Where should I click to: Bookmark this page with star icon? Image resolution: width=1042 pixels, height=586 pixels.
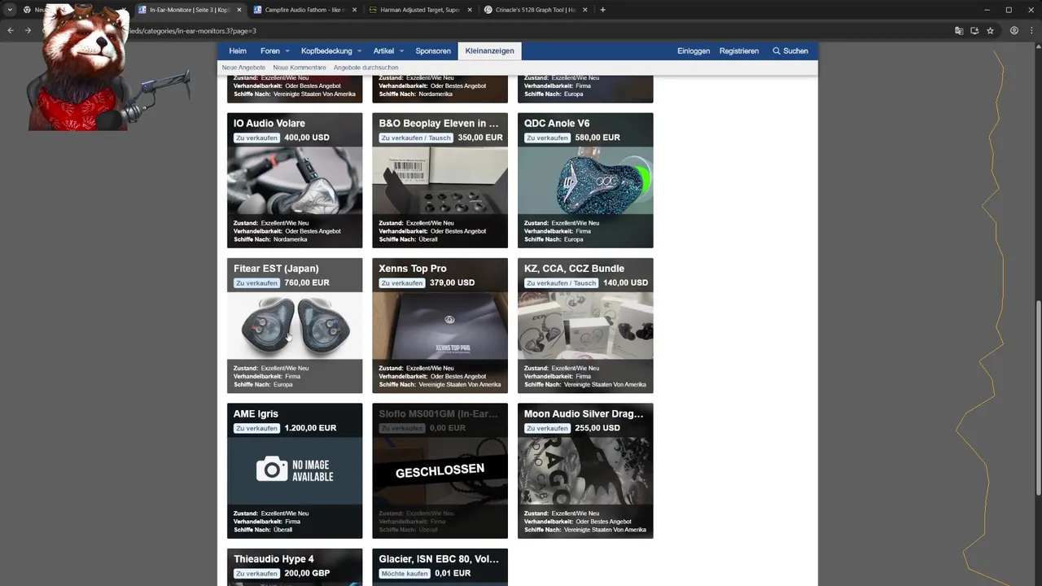990,30
